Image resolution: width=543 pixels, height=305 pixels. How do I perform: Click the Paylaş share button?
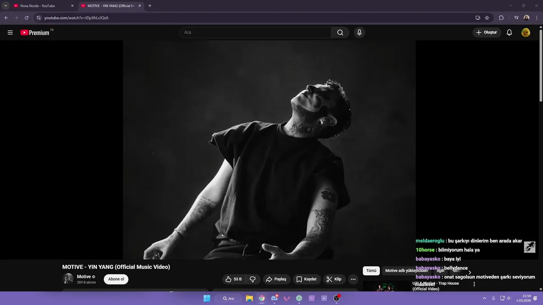[x=276, y=279]
